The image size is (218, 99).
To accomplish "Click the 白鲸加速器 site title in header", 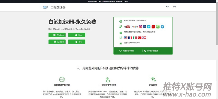I will coord(58,7).
